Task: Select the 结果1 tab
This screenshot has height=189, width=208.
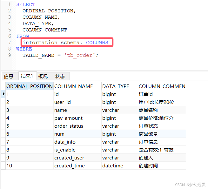Action: point(27,76)
